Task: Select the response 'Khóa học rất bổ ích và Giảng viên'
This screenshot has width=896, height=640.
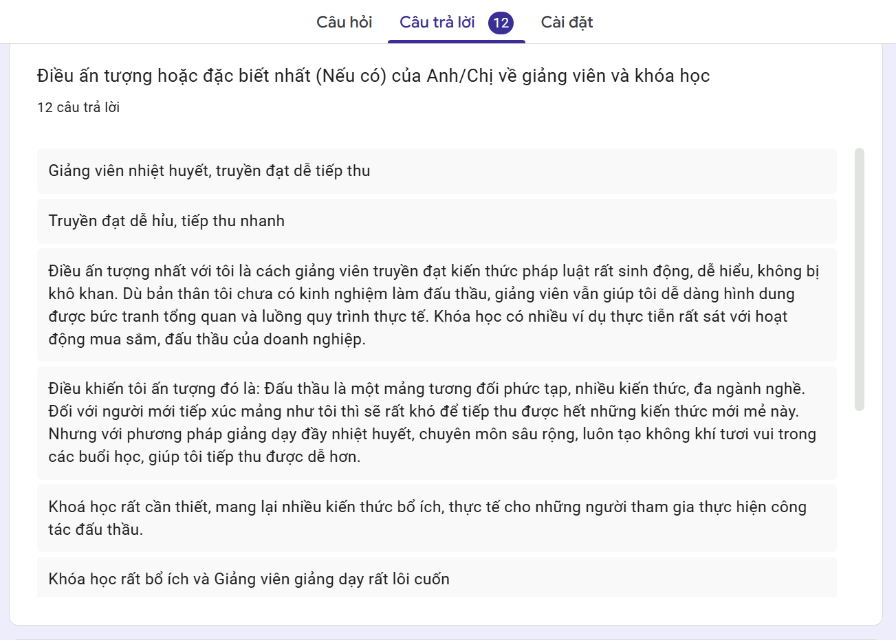Action: 437,577
